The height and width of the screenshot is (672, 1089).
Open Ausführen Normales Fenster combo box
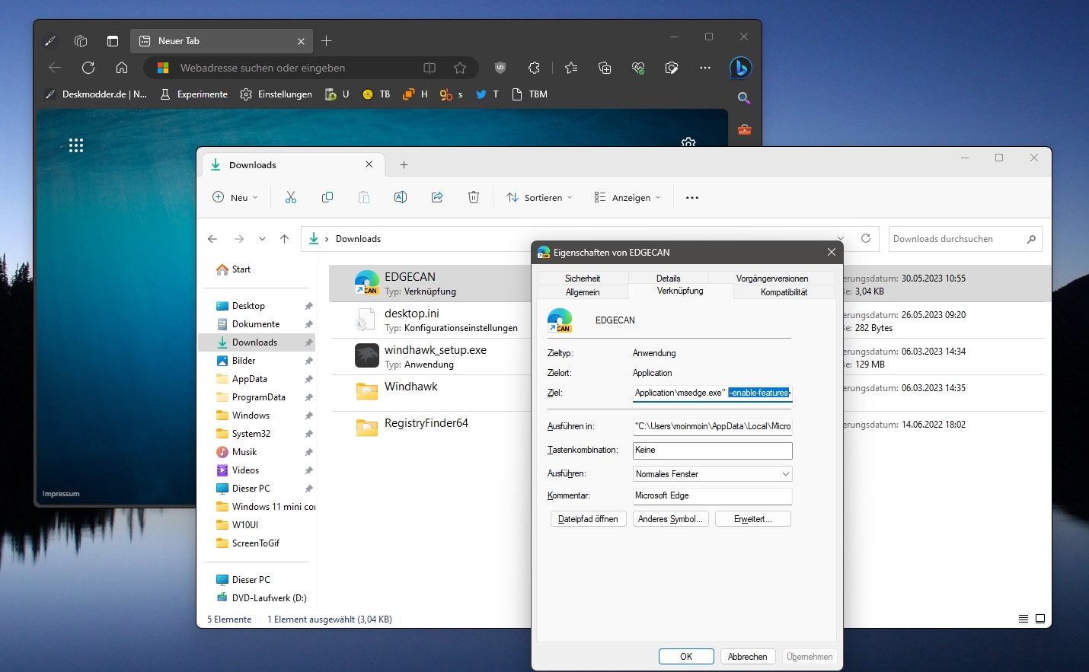(x=713, y=474)
